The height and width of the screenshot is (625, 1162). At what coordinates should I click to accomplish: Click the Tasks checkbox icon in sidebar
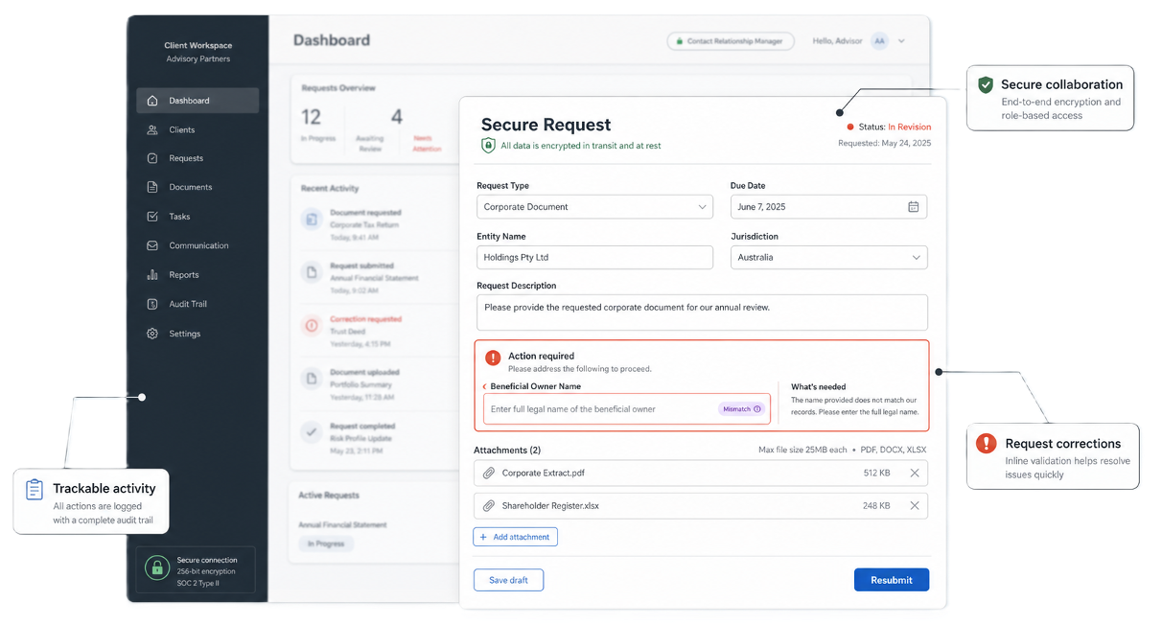[152, 217]
